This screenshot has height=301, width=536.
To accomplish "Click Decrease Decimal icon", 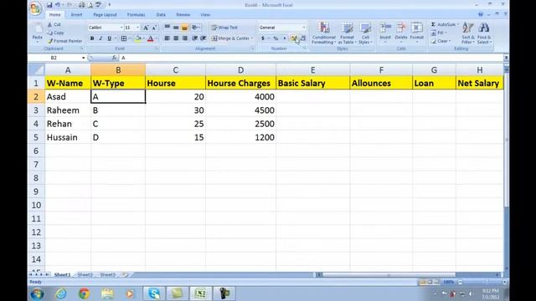I will point(303,38).
